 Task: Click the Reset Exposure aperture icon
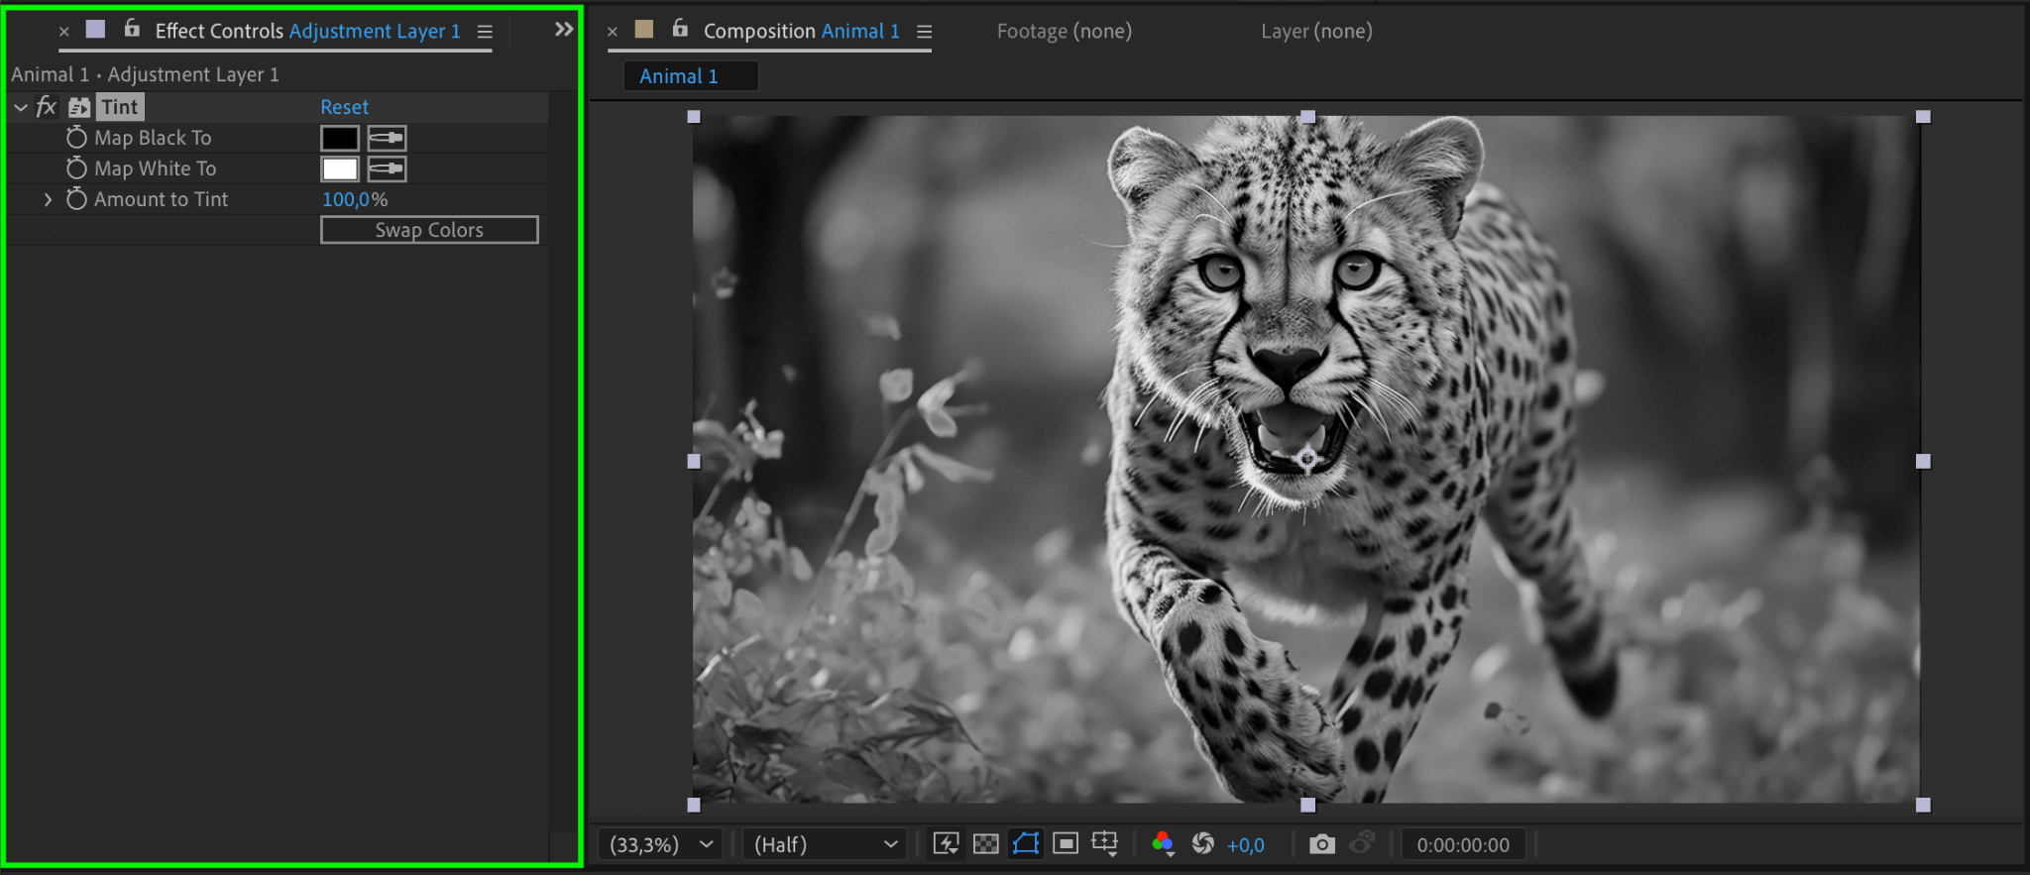point(1202,844)
